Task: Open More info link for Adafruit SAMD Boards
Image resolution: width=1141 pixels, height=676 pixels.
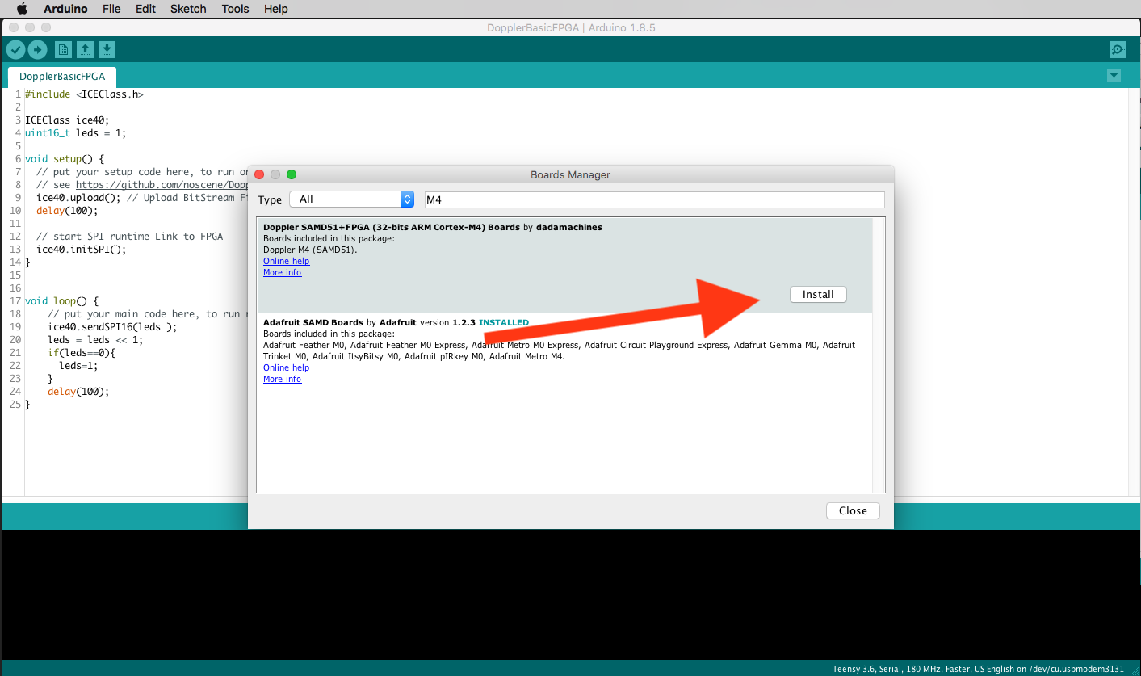Action: [x=282, y=379]
